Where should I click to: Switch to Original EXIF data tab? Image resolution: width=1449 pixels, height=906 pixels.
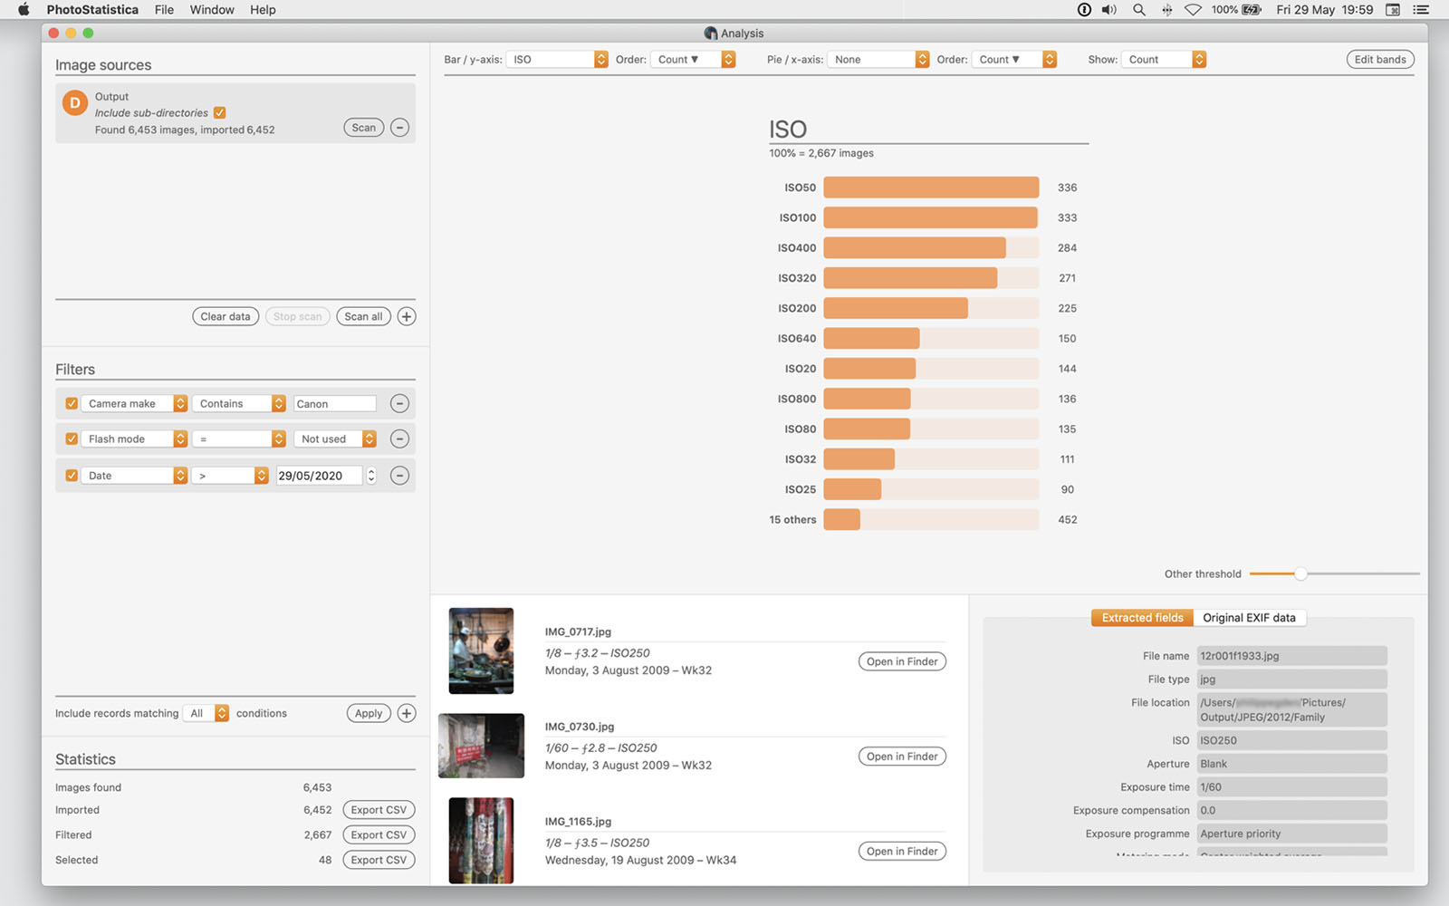[1249, 618]
